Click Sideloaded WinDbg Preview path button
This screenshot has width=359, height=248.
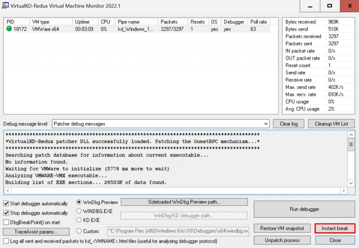coord(184,202)
